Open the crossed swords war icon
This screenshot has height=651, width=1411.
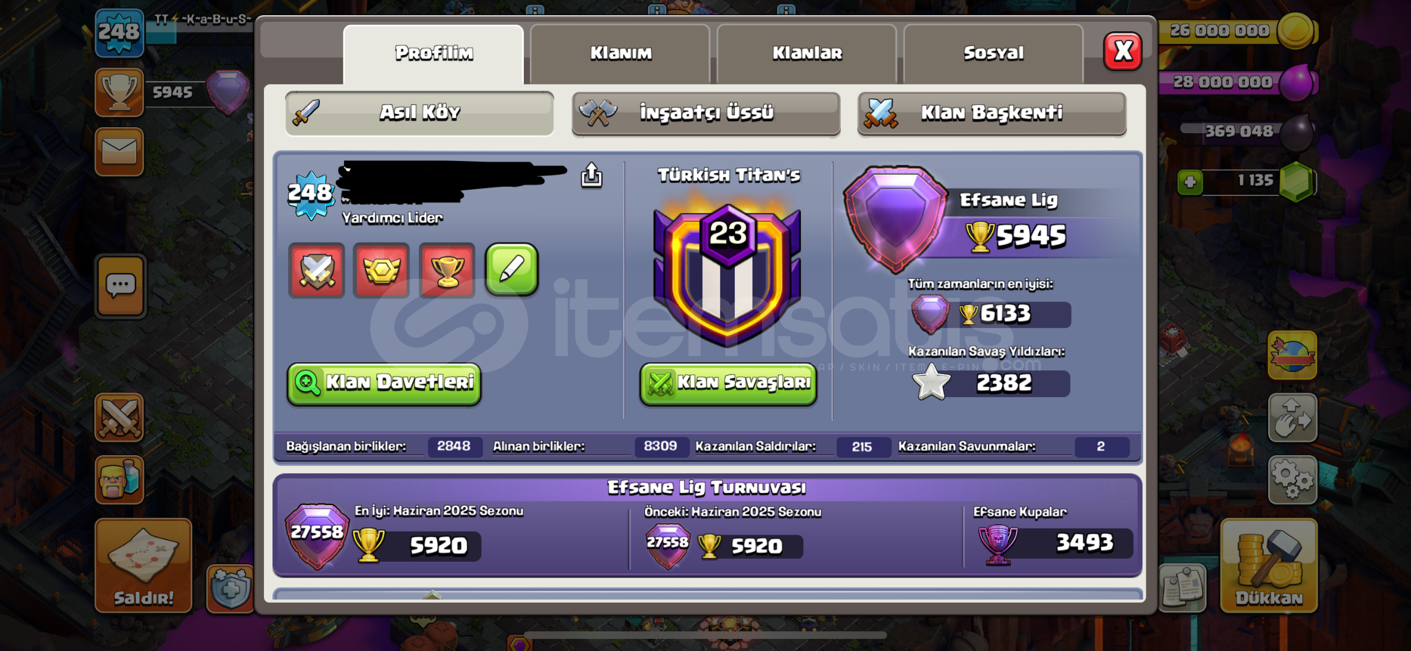[119, 417]
